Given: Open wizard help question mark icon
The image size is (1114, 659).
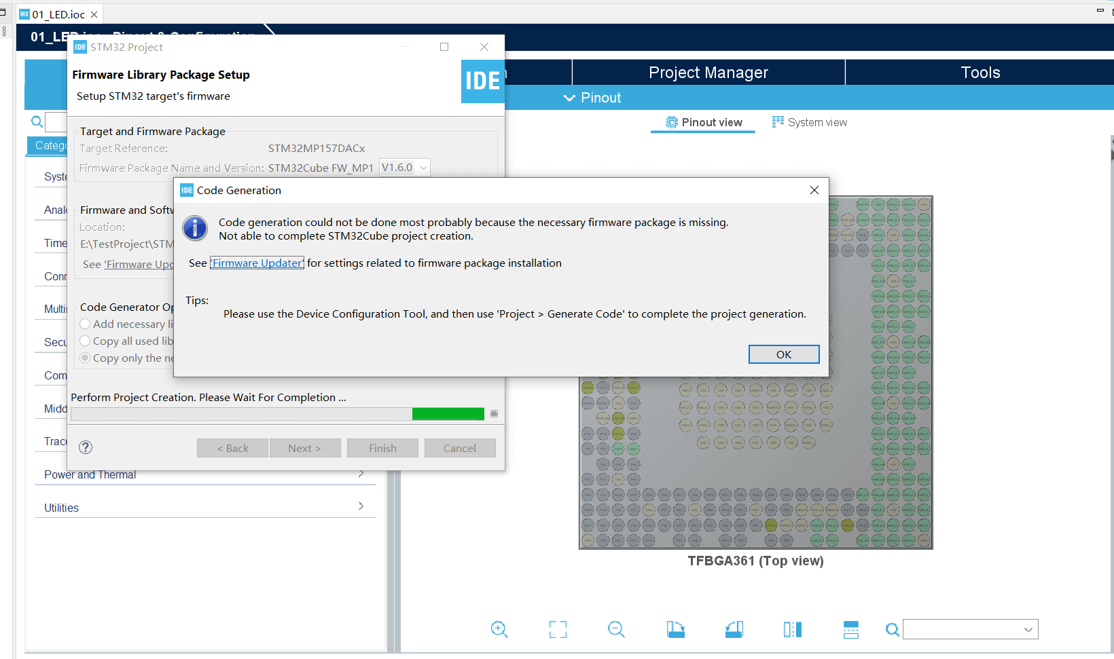Looking at the screenshot, I should click(x=86, y=447).
